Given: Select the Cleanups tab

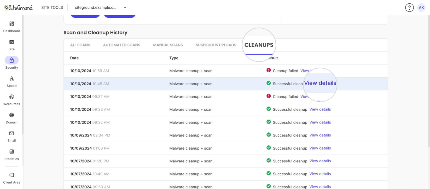Looking at the screenshot, I should [259, 45].
